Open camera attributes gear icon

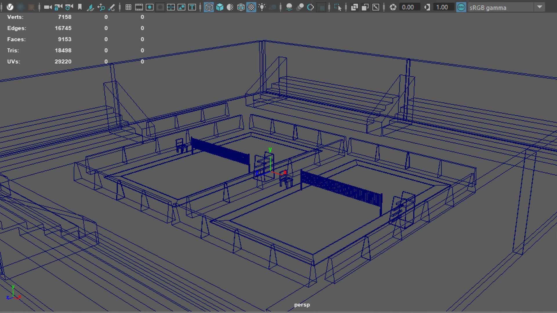point(69,7)
